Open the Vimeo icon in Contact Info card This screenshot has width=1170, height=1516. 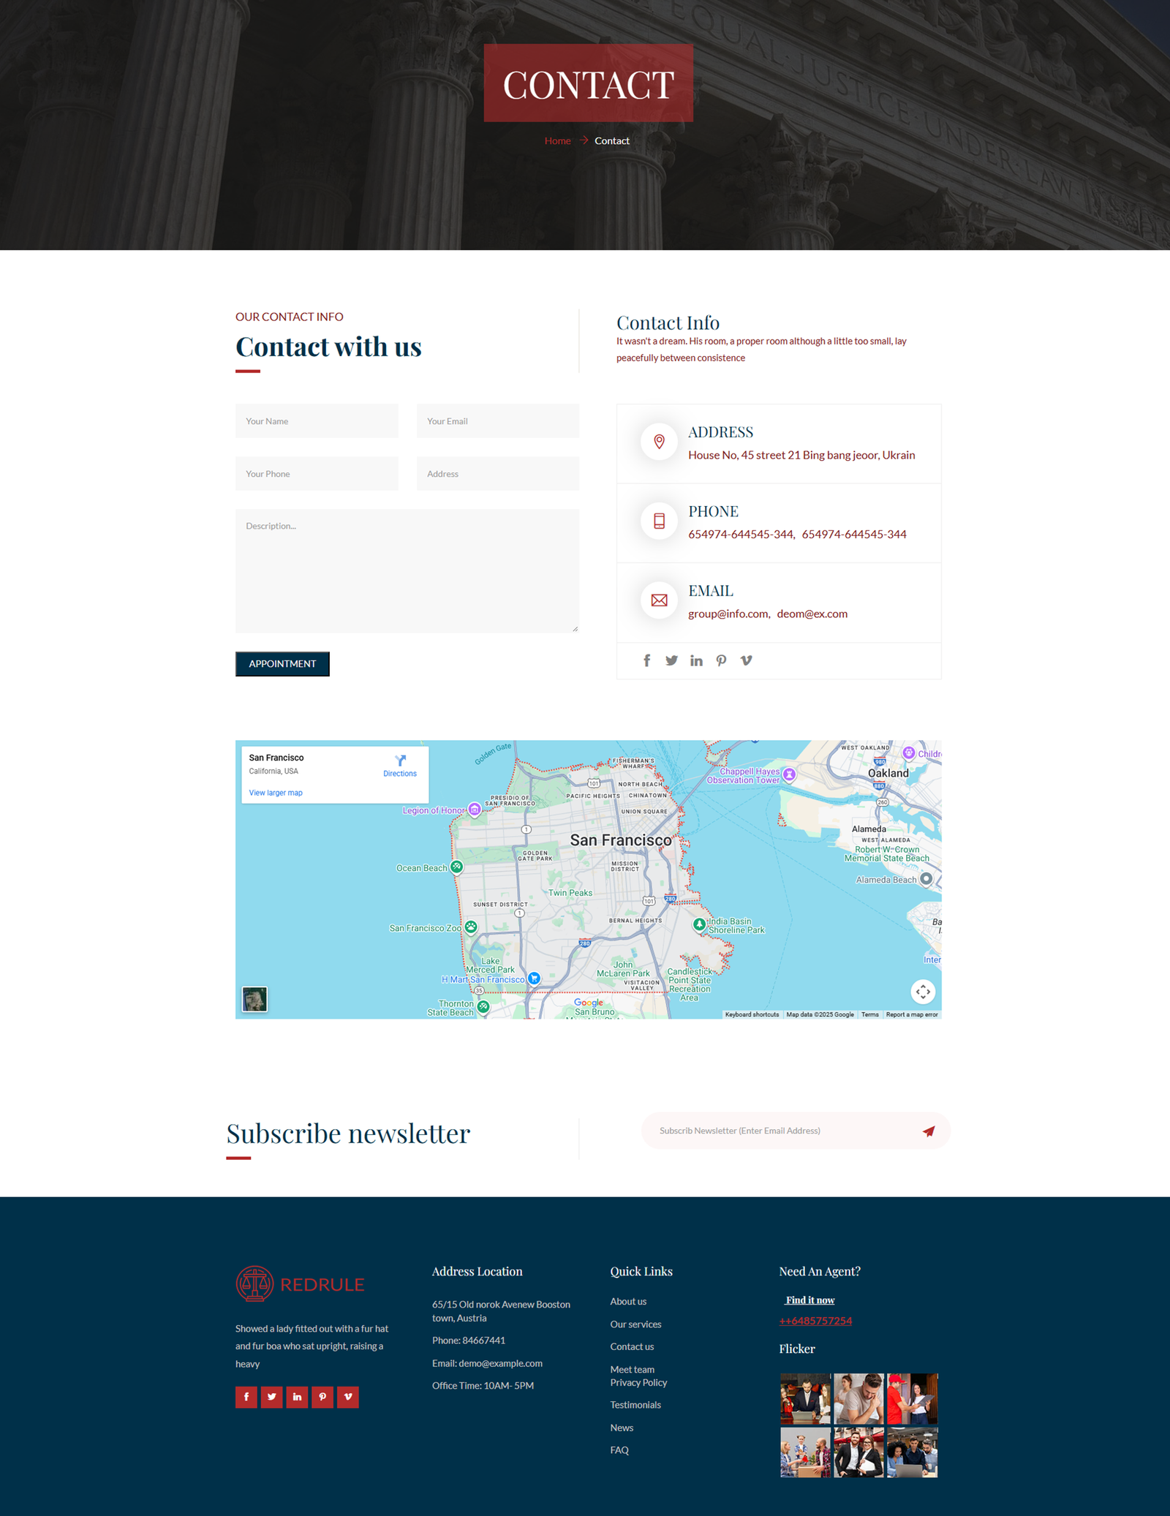[746, 660]
